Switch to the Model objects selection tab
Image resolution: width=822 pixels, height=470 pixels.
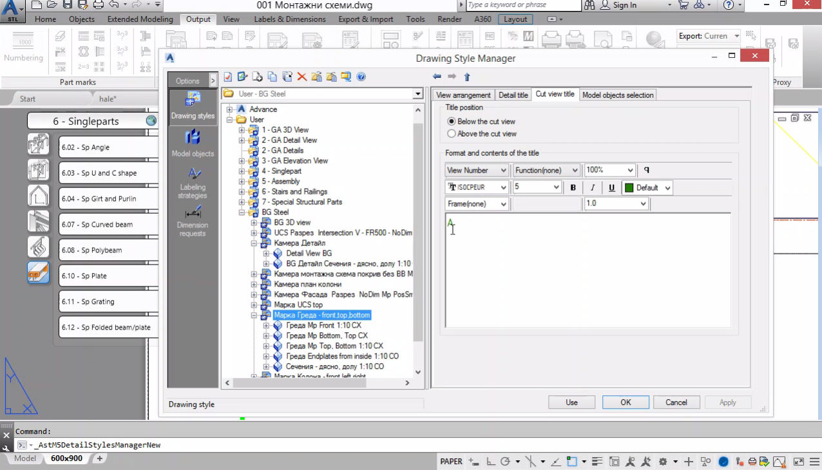(x=618, y=95)
